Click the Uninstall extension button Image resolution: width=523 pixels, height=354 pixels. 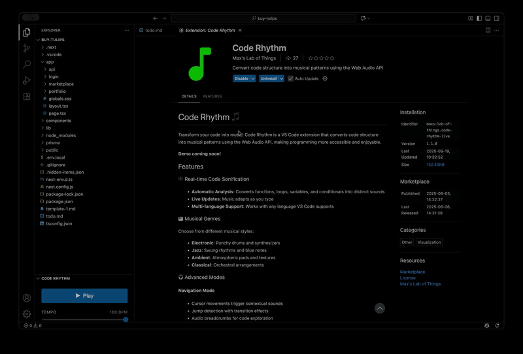pos(269,78)
